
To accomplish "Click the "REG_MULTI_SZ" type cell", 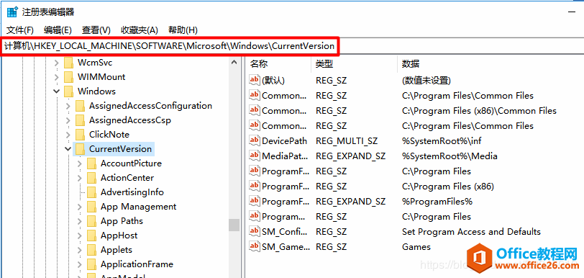I will (347, 141).
